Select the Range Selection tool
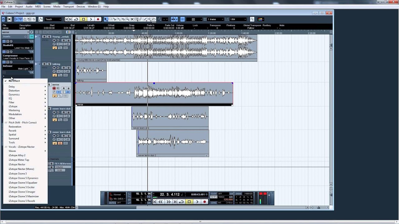Viewport: 399px width, 224px height. [110, 19]
